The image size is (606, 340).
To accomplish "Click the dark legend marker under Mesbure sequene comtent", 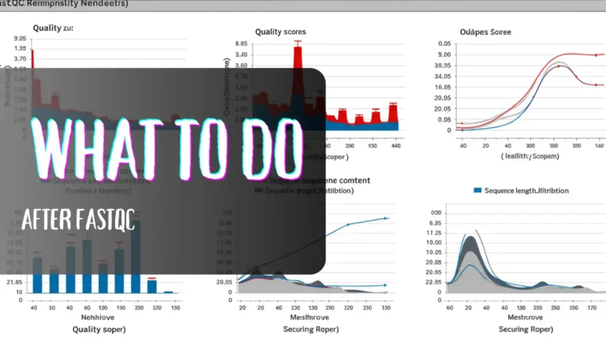I will 258,190.
